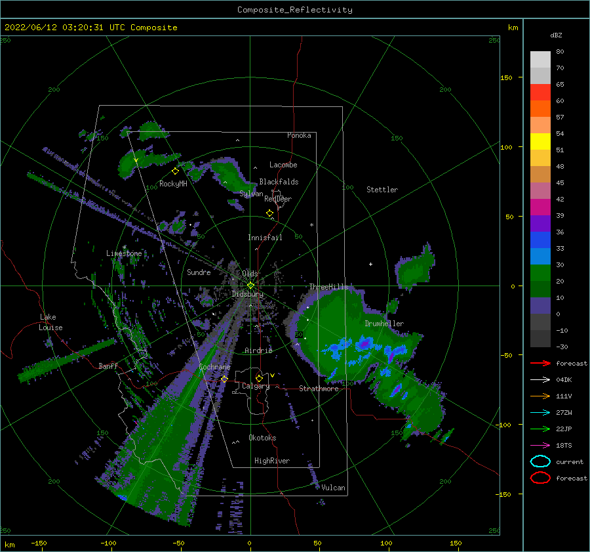Pick the green 20-30 dBZ swatch

[540, 273]
